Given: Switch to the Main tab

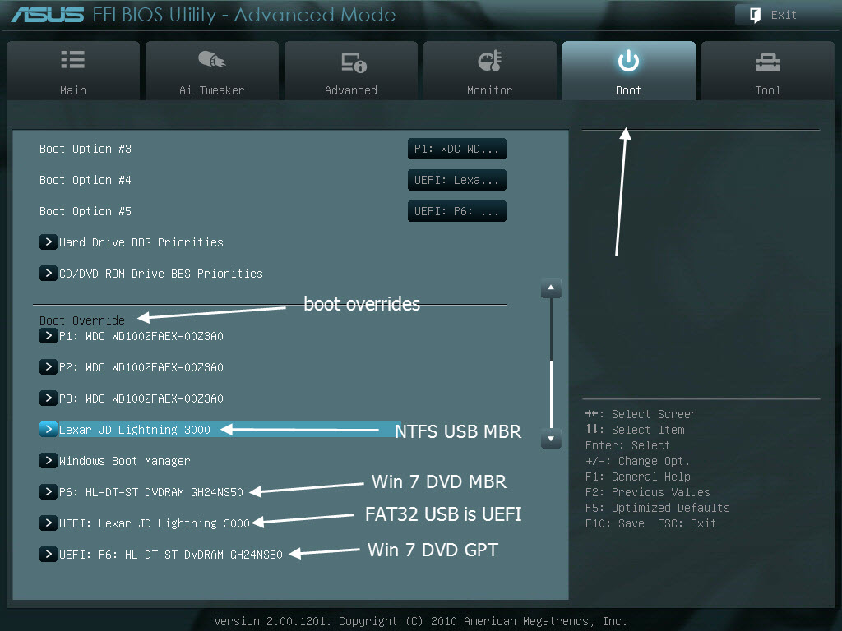Looking at the screenshot, I should click(73, 71).
